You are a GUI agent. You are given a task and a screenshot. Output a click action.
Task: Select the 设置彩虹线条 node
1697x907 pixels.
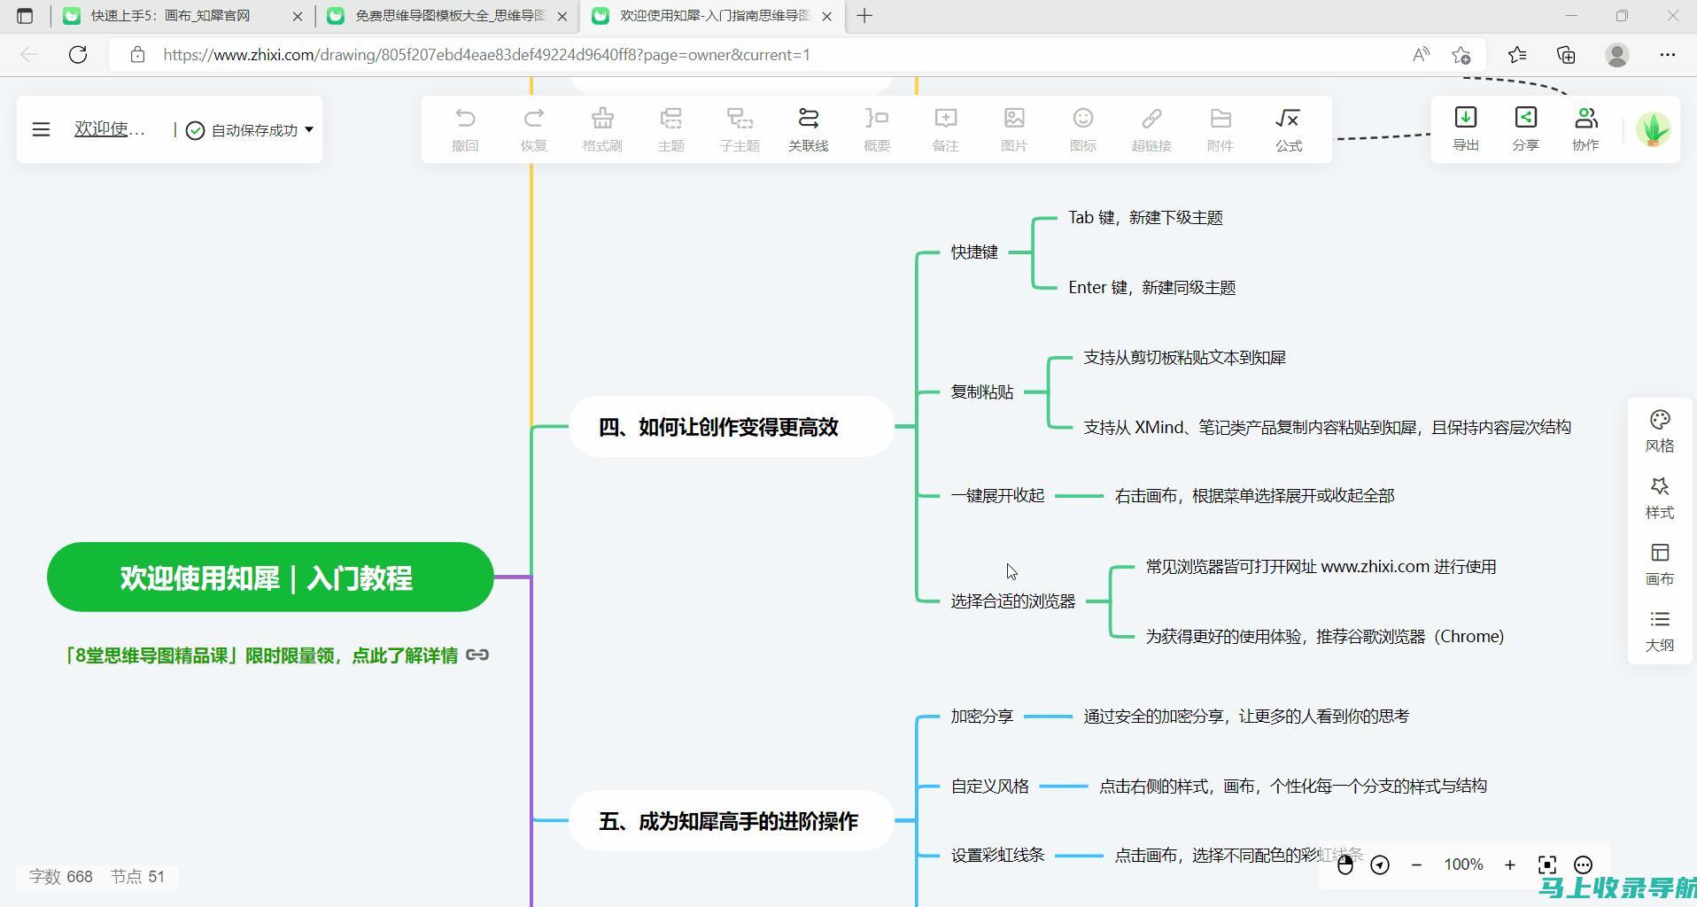coord(998,856)
